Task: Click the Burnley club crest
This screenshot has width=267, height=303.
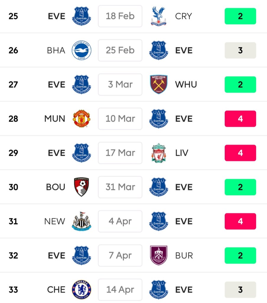Action: coord(159,255)
